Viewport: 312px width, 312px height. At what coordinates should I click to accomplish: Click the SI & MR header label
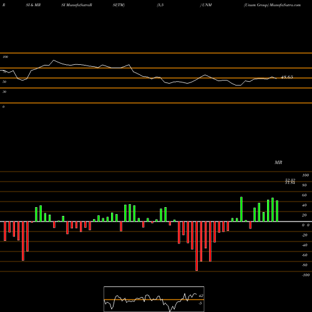(33, 5)
